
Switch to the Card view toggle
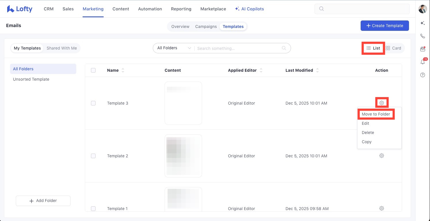pyautogui.click(x=393, y=48)
